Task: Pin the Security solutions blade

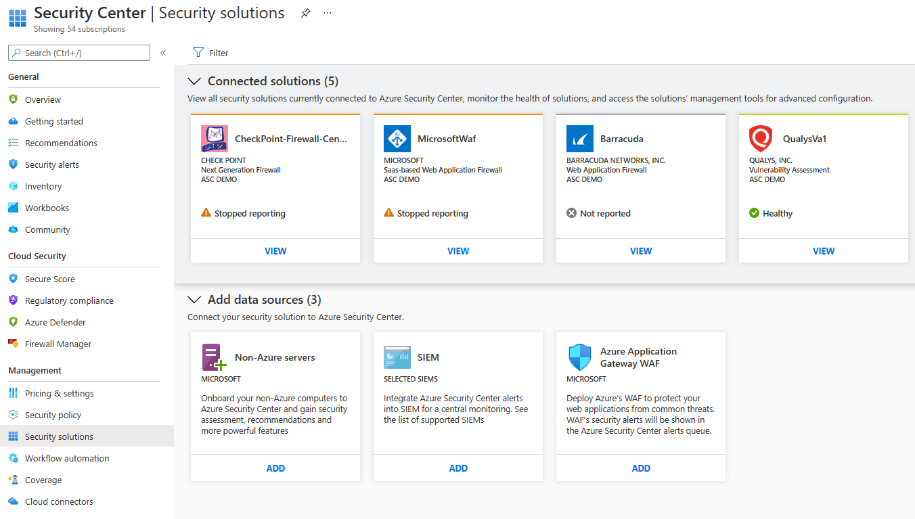Action: point(306,13)
